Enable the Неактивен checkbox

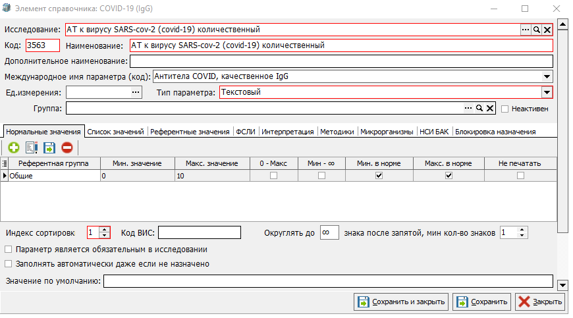click(x=505, y=109)
